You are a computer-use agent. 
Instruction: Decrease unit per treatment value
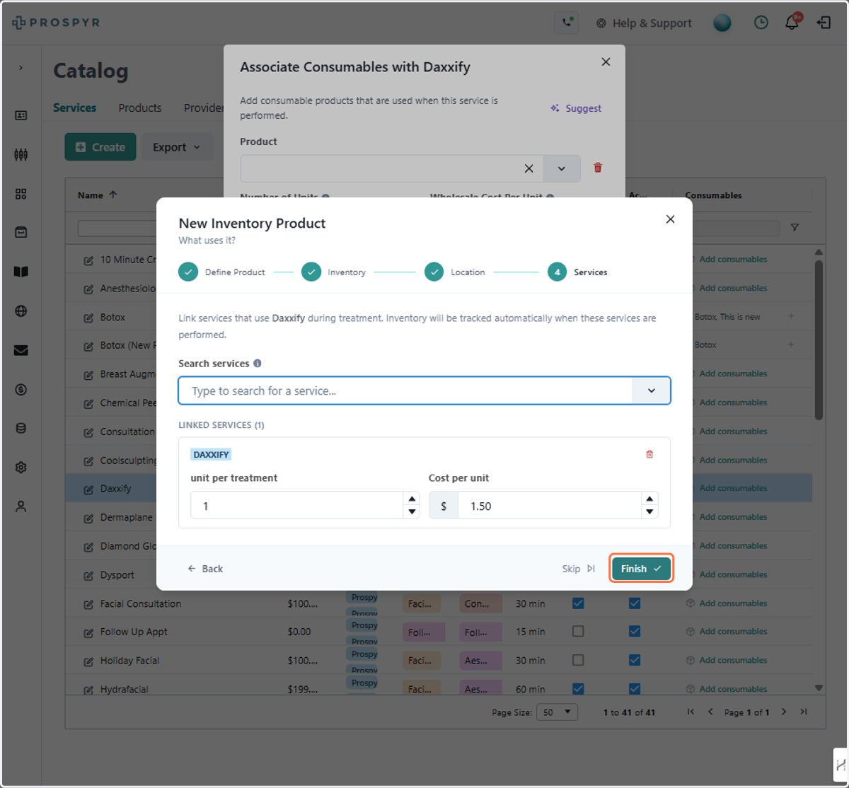412,512
